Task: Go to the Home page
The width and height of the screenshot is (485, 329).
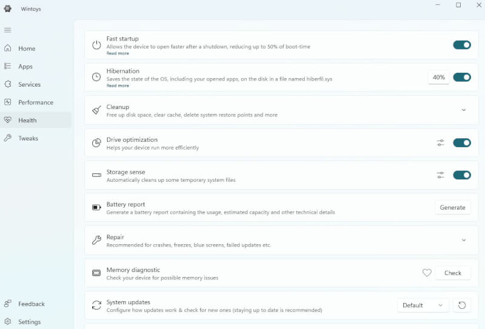Action: pyautogui.click(x=26, y=48)
